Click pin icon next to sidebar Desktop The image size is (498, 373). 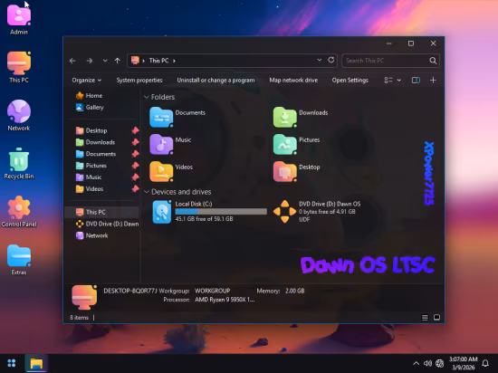tap(135, 130)
